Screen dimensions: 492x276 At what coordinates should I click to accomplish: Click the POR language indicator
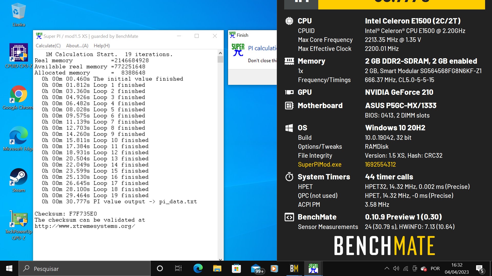point(435,268)
